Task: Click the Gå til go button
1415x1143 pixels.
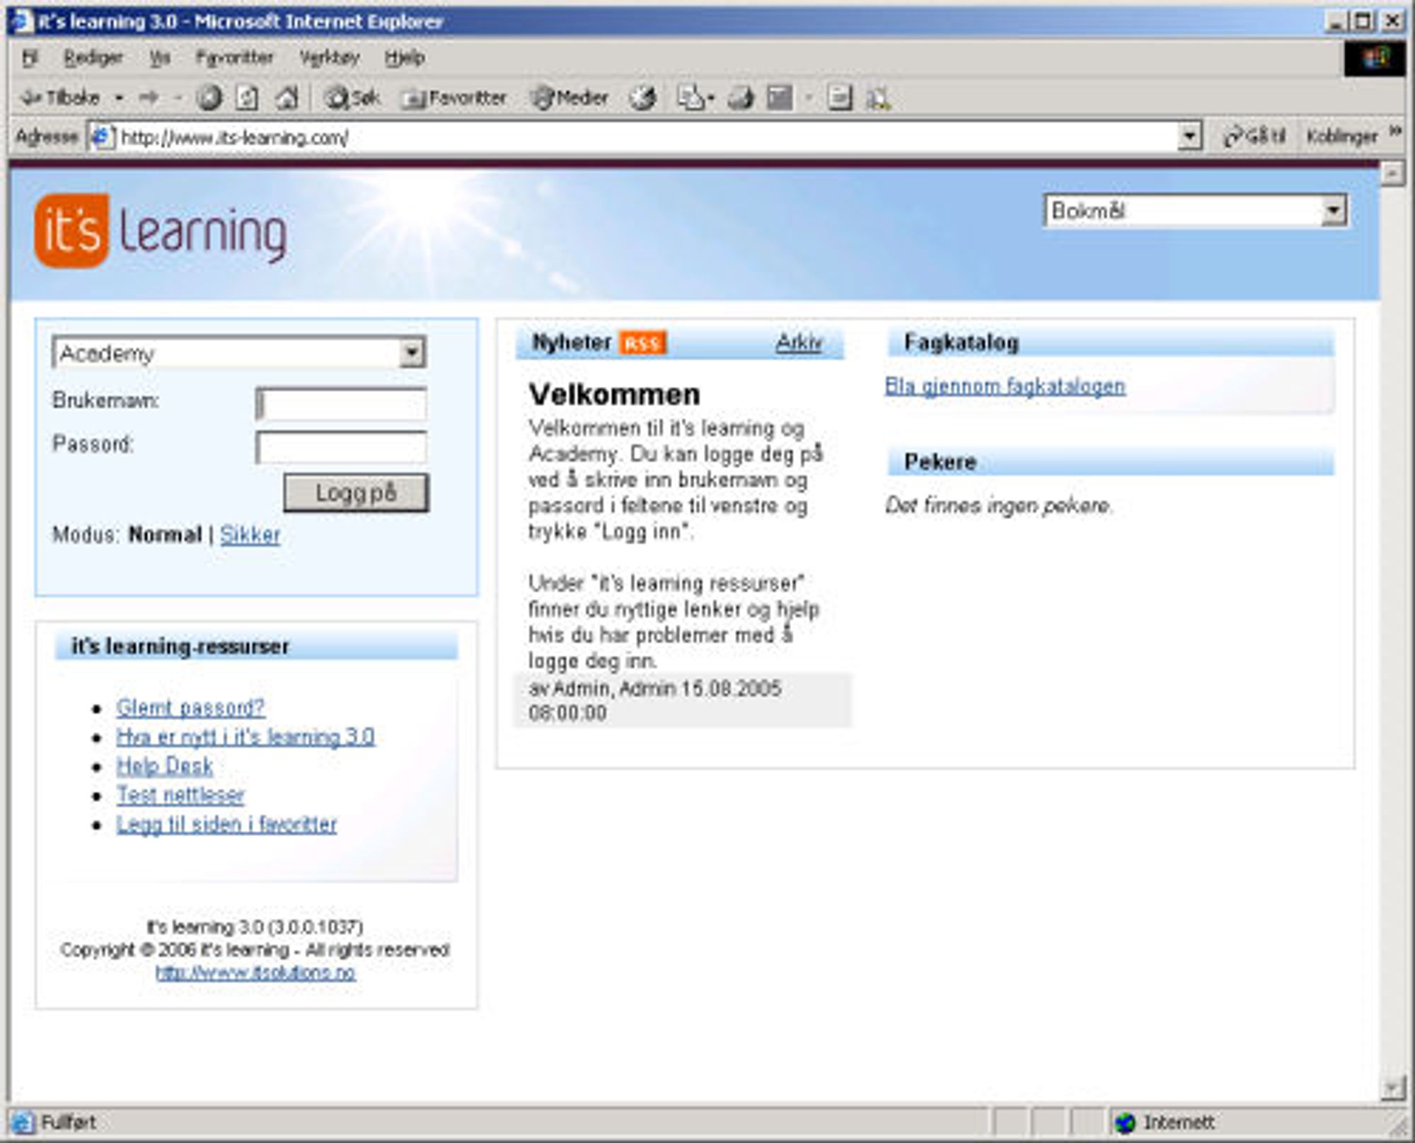Action: [x=1254, y=136]
